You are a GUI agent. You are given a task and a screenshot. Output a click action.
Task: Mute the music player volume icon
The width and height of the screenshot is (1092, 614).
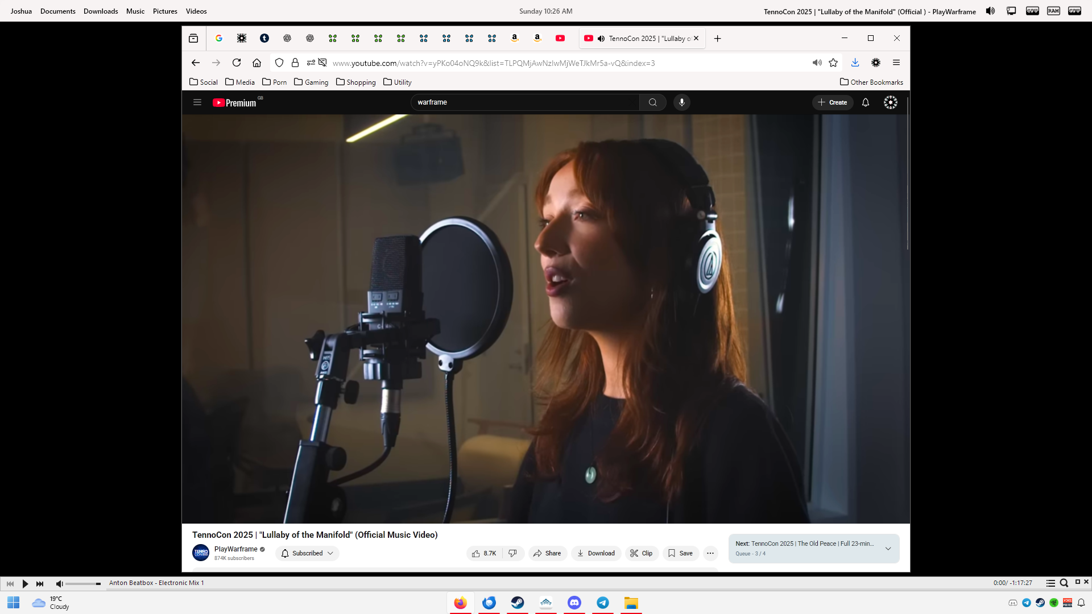point(59,583)
